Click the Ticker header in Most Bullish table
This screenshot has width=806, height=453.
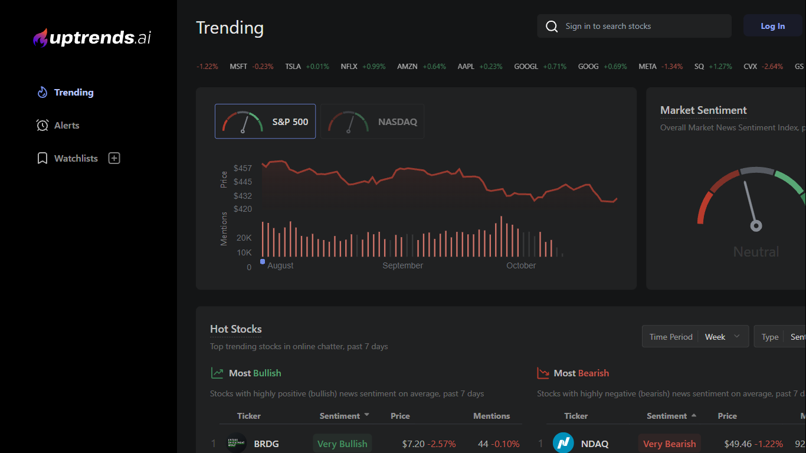(249, 416)
